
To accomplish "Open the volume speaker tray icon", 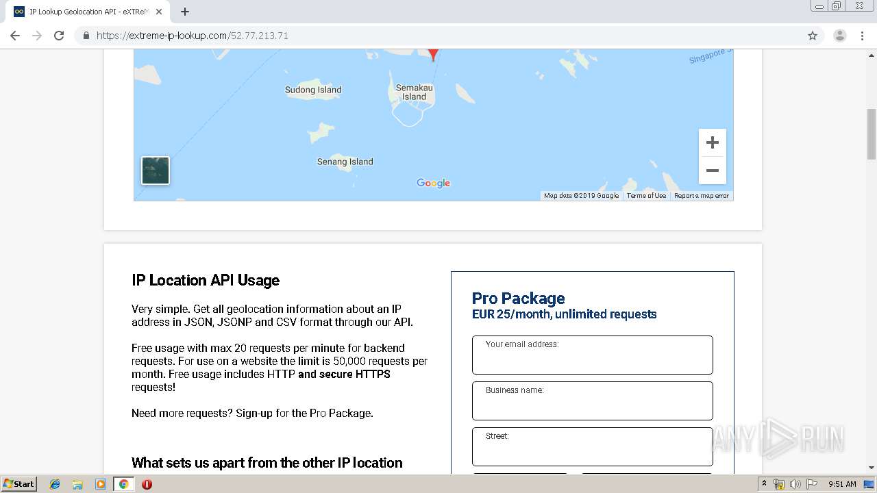I will point(795,484).
